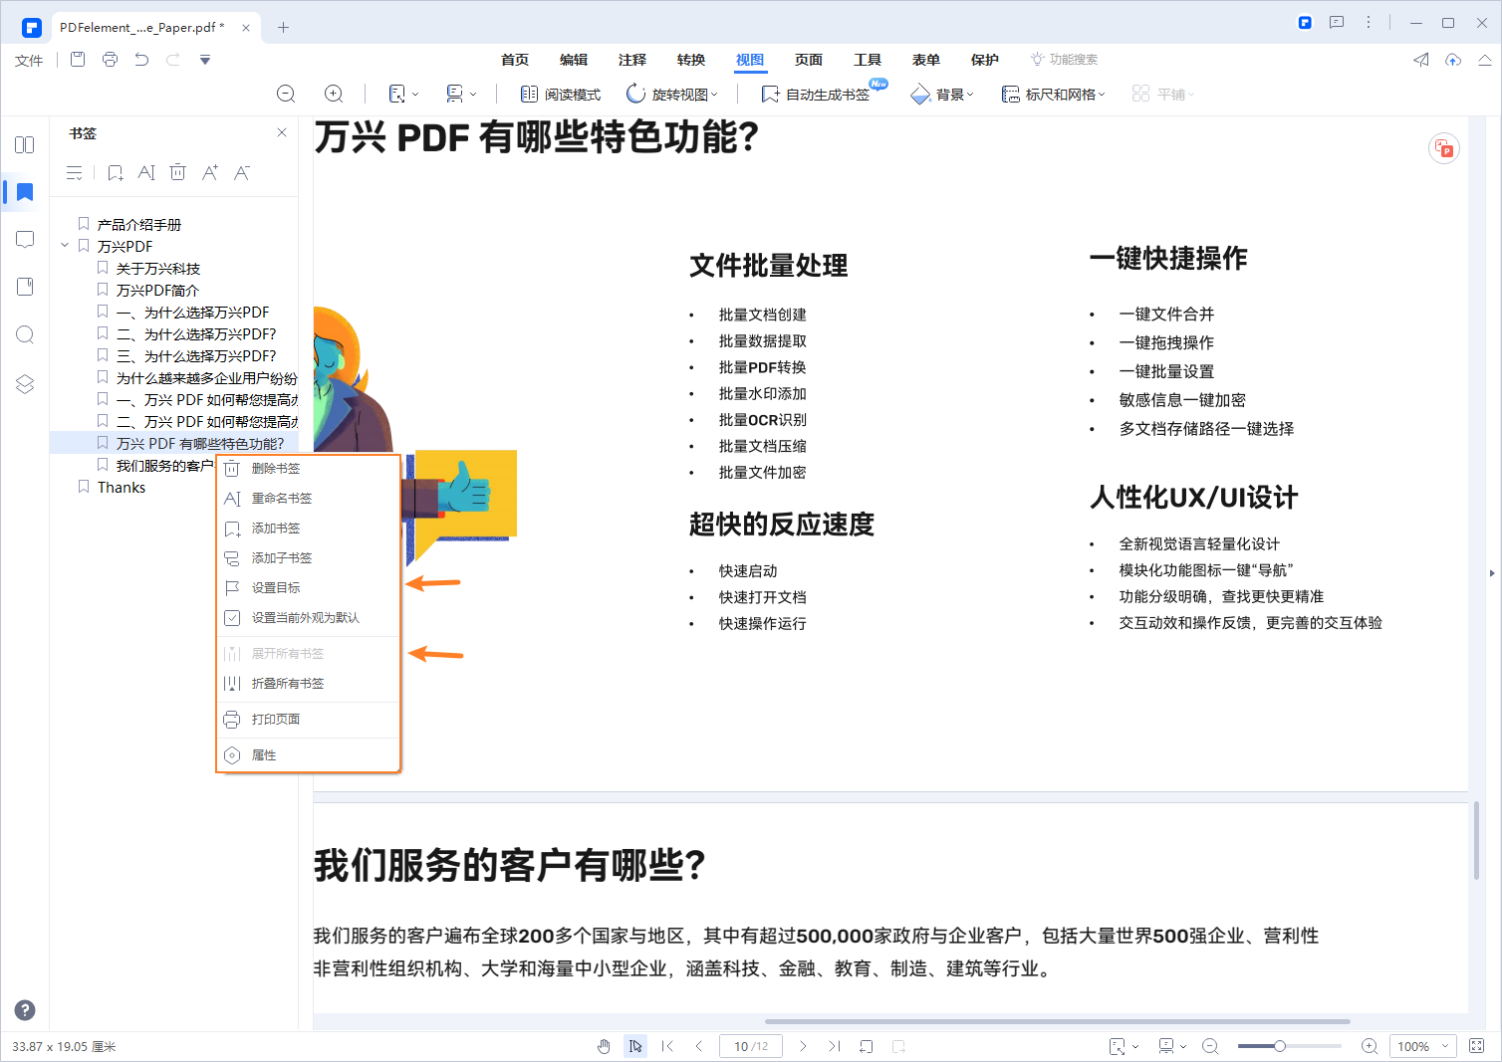1502x1062 pixels.
Task: Select the Hand tool in the status bar
Action: point(603,1046)
